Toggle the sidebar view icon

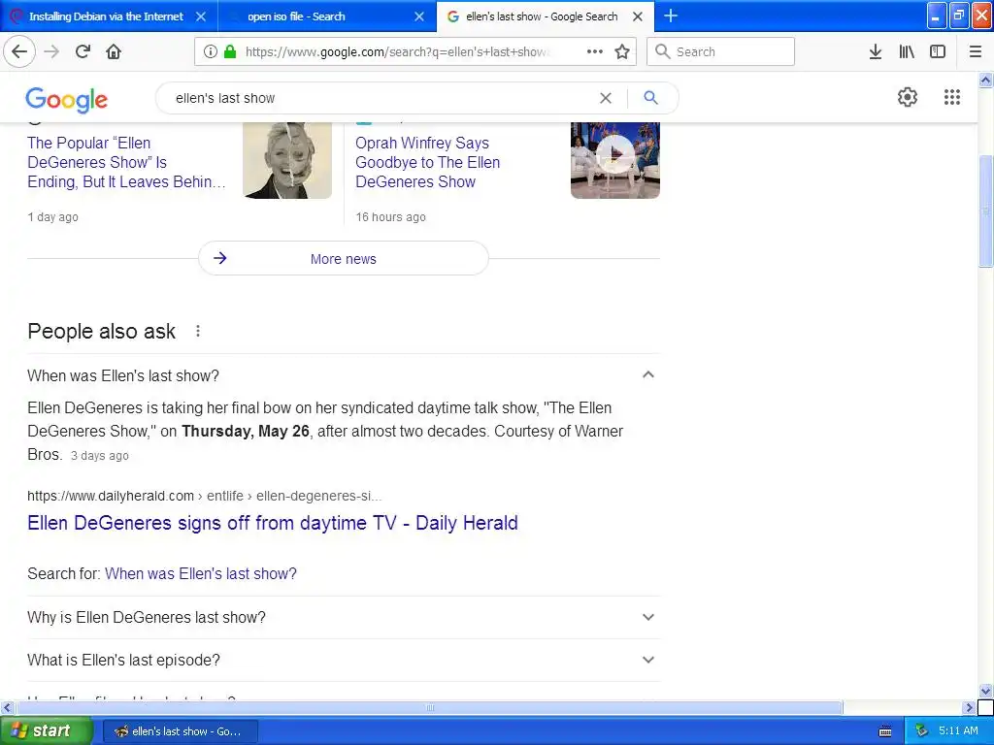(938, 51)
